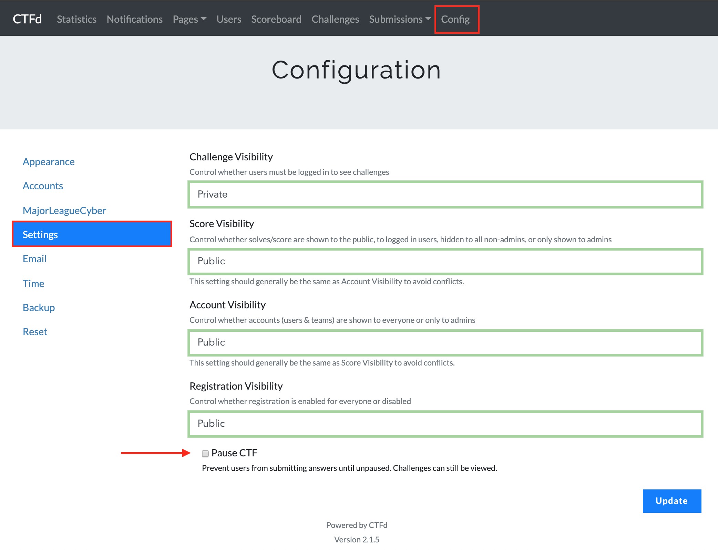718x550 pixels.
Task: Go to Statistics page
Action: click(x=76, y=19)
